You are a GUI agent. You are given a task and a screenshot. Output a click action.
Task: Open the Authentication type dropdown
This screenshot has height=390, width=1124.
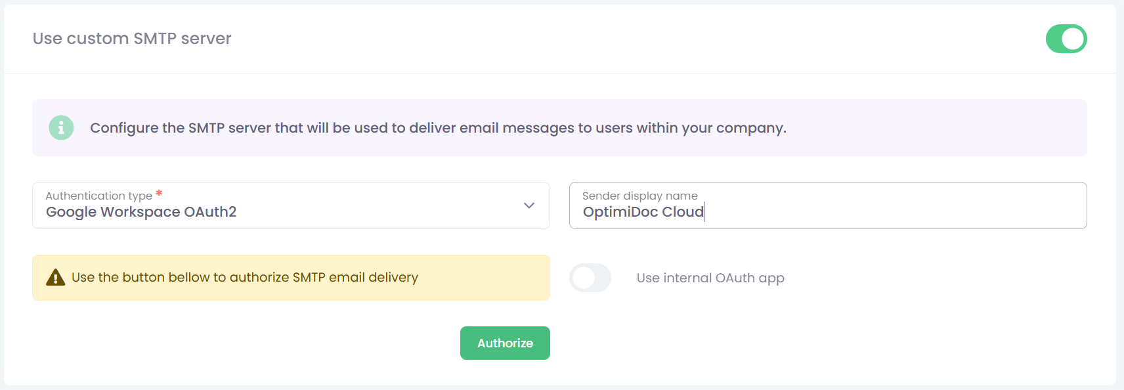pos(290,206)
